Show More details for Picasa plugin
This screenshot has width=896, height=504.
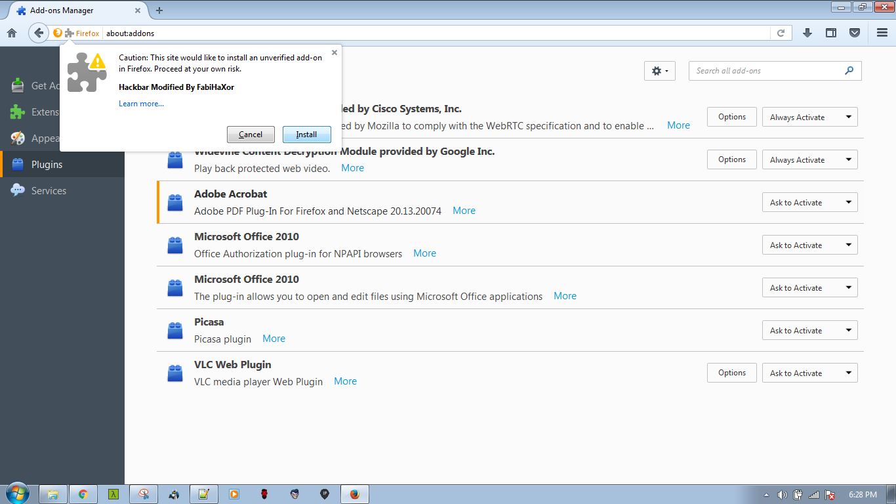coord(274,338)
